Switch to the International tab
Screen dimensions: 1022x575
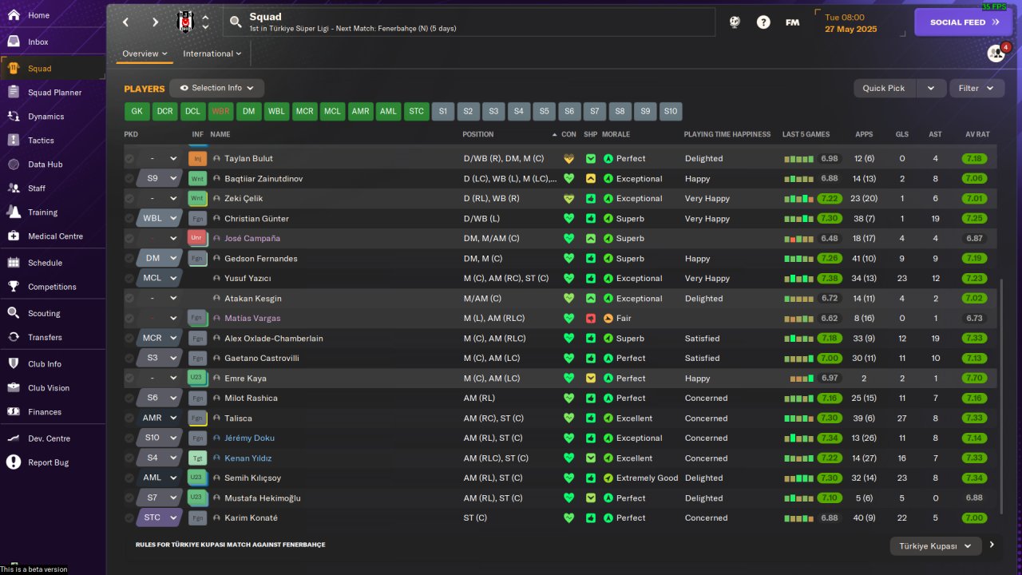[x=212, y=54]
